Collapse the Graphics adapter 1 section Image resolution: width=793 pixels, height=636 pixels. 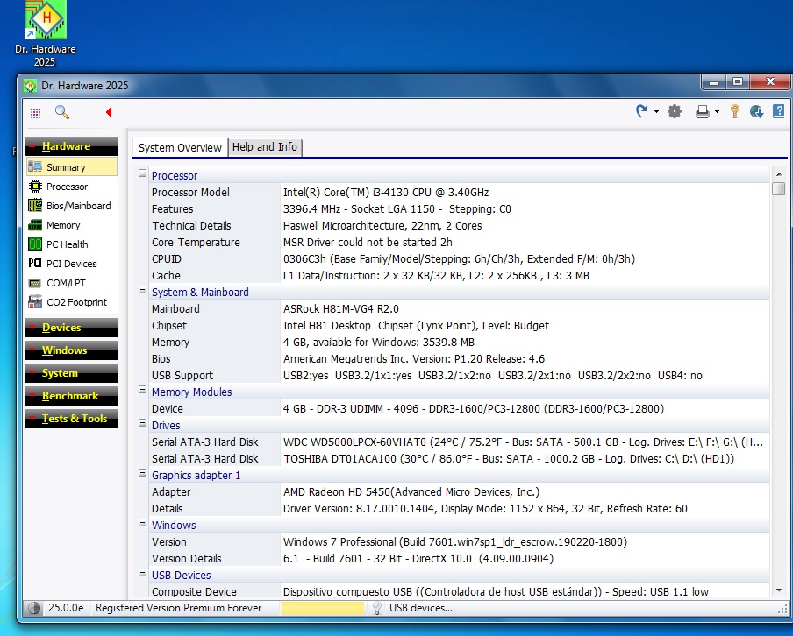143,473
